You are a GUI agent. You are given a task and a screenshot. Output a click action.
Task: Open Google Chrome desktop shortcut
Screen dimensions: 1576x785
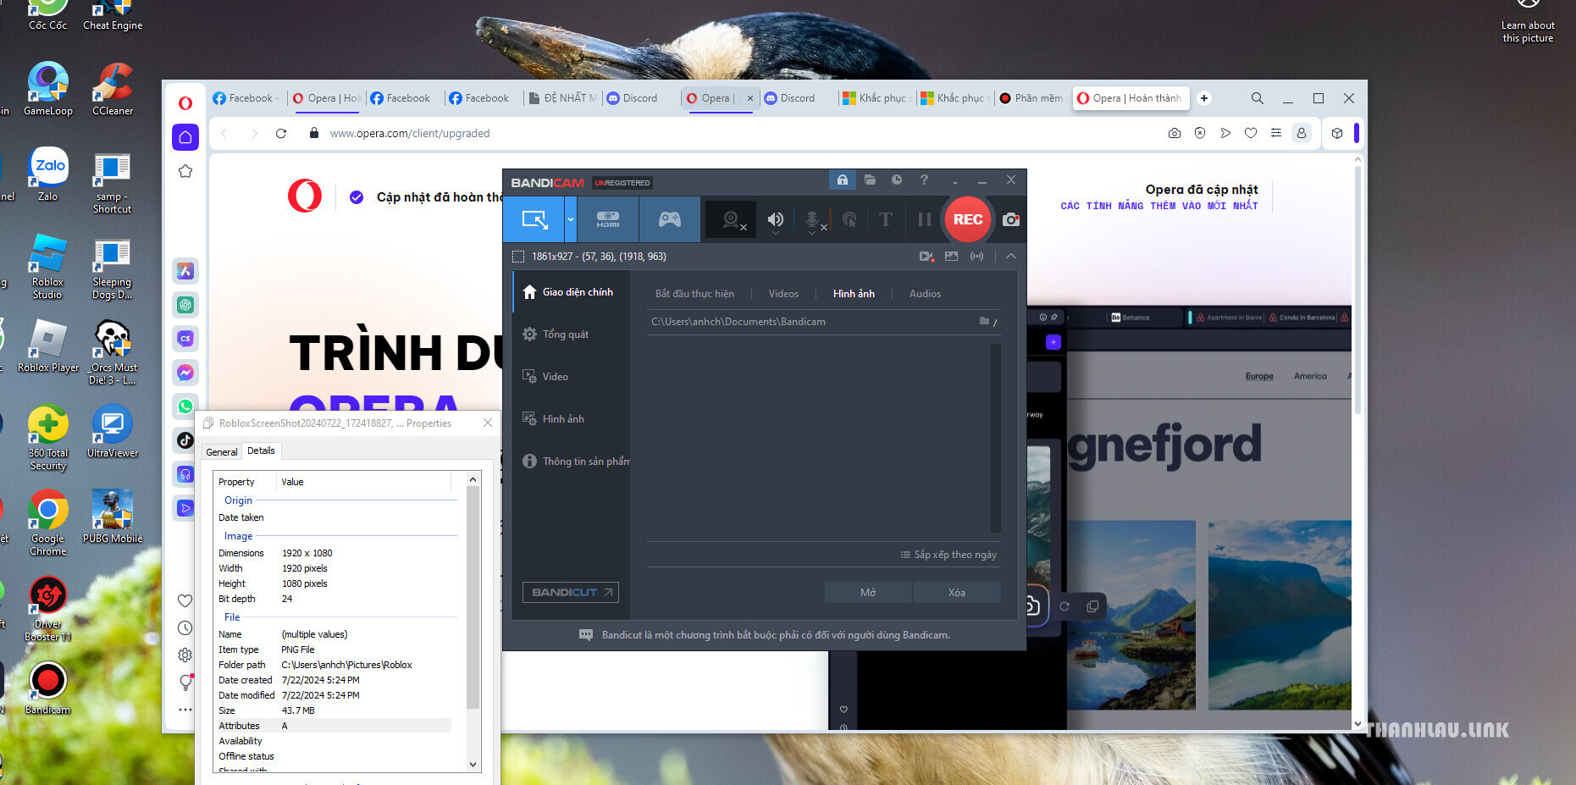tap(48, 522)
